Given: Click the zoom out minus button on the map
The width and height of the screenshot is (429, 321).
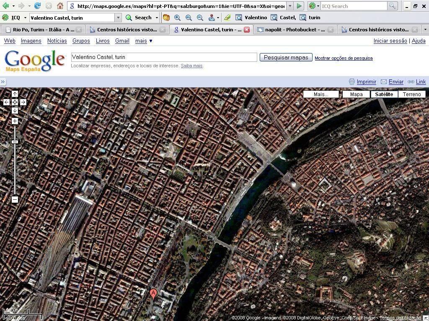Looking at the screenshot, I should tap(15, 199).
